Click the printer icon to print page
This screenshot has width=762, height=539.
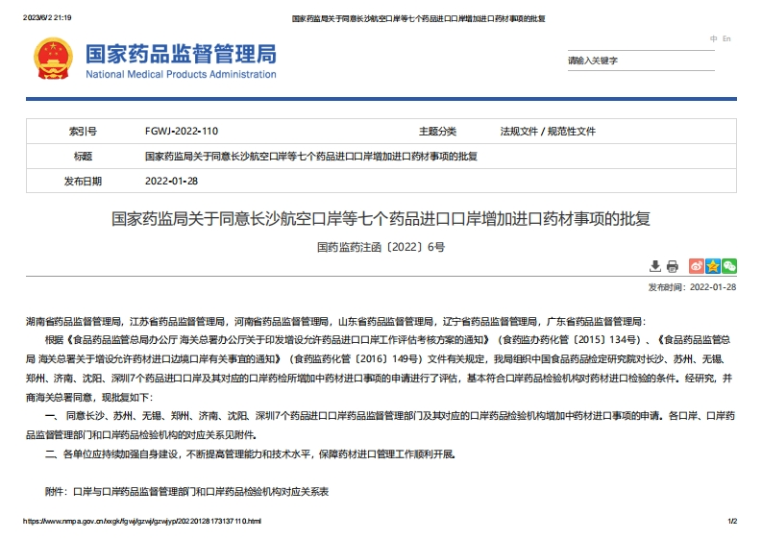pos(673,266)
